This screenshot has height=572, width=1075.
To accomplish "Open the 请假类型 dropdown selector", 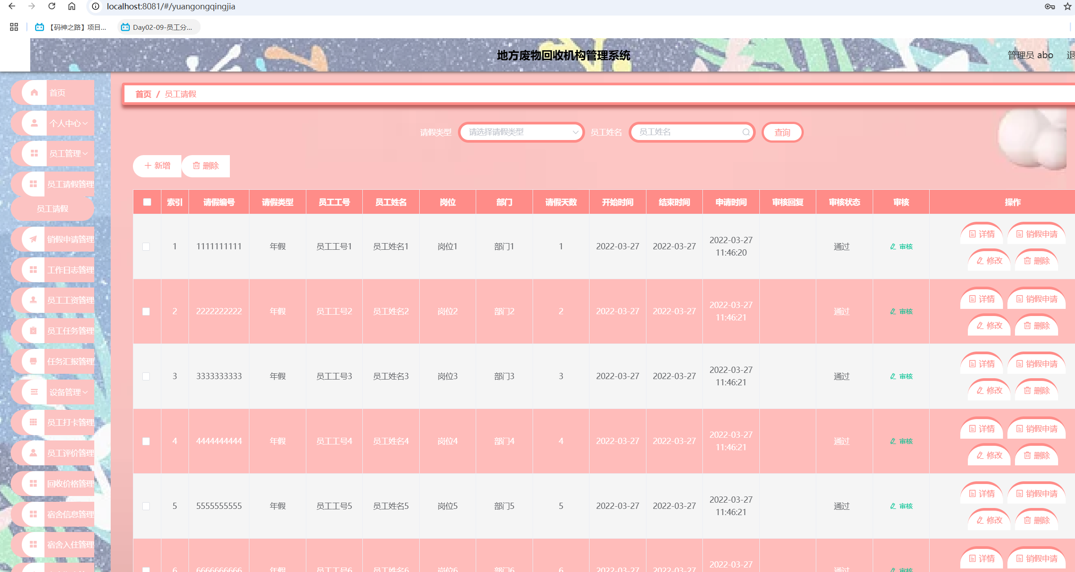I will (521, 132).
